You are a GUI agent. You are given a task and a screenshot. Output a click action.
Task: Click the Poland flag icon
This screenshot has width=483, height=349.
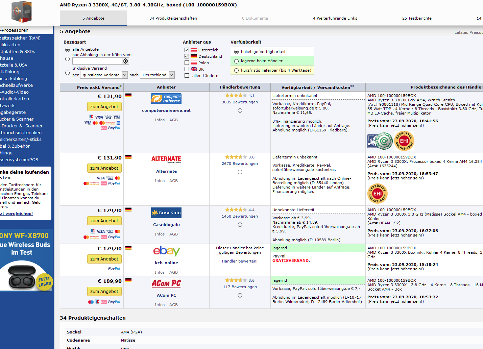point(194,63)
